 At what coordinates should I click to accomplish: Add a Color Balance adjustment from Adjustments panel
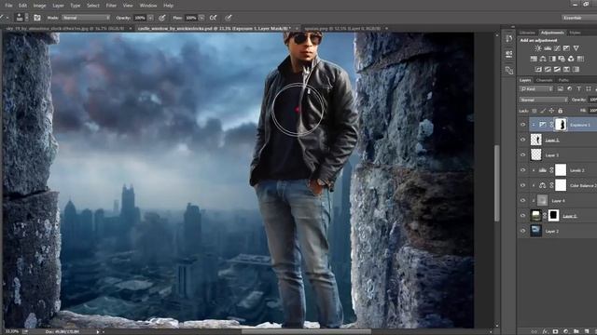point(543,59)
